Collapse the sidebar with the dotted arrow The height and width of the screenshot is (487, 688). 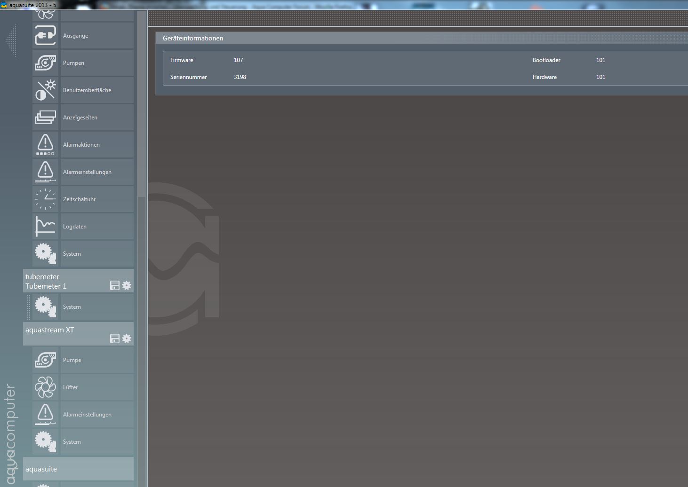pos(11,41)
